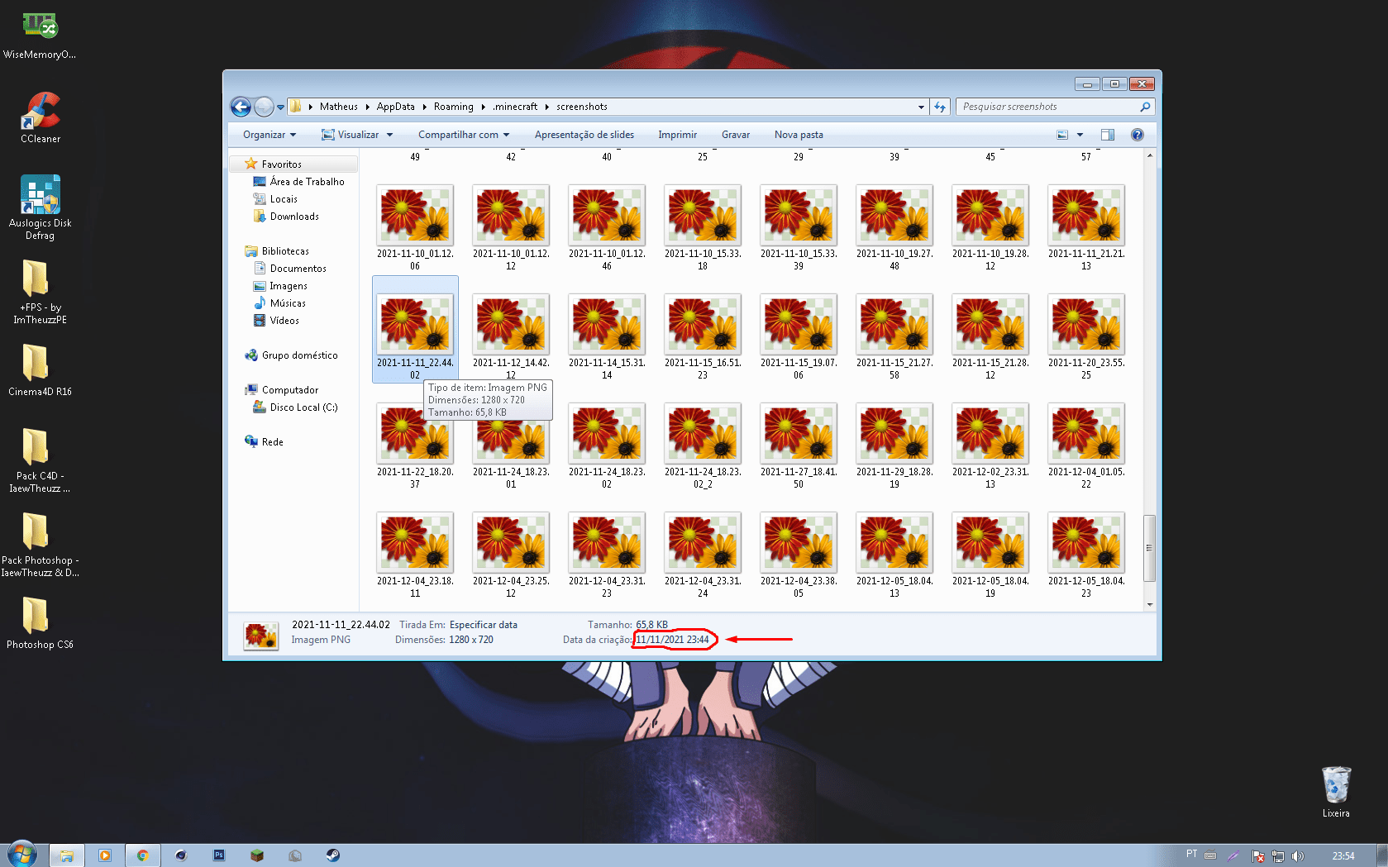Click the Forward navigation arrow in Explorer
The height and width of the screenshot is (867, 1388).
click(x=264, y=107)
